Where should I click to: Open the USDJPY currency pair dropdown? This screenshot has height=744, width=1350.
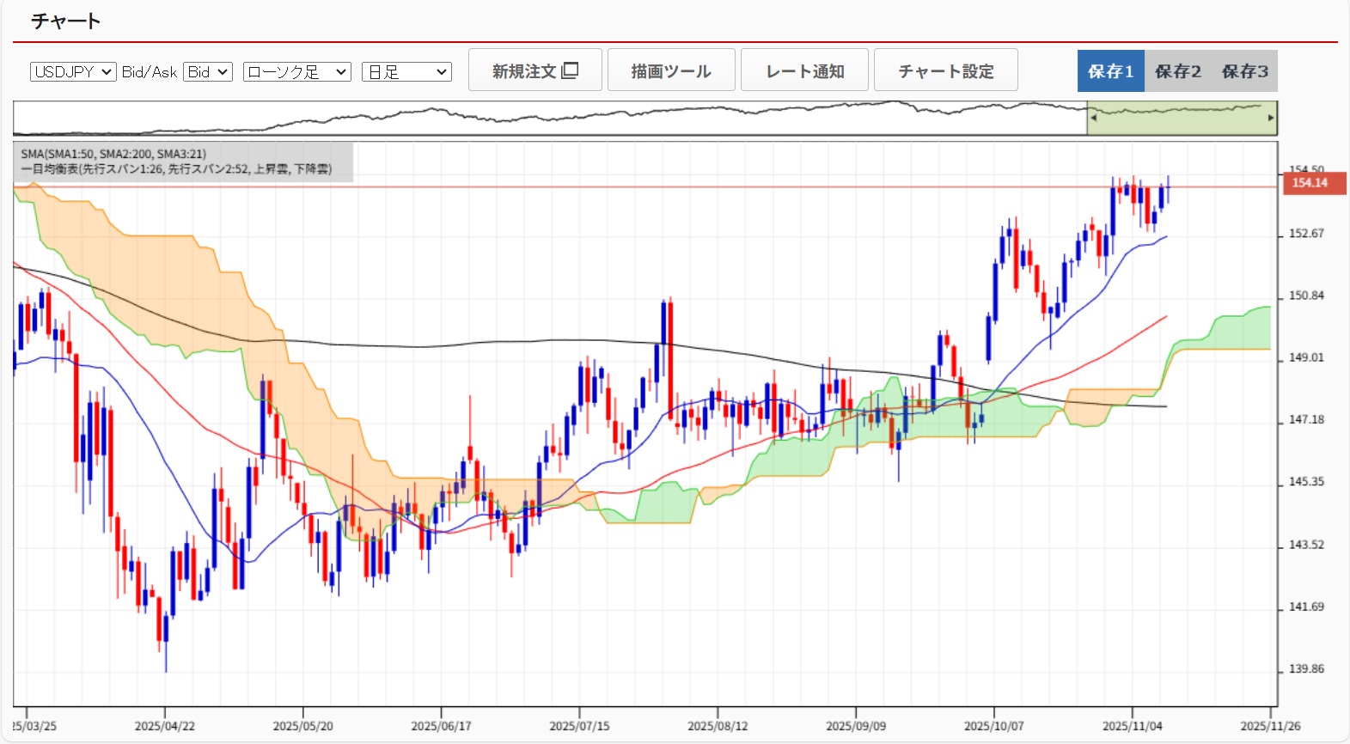(x=73, y=72)
